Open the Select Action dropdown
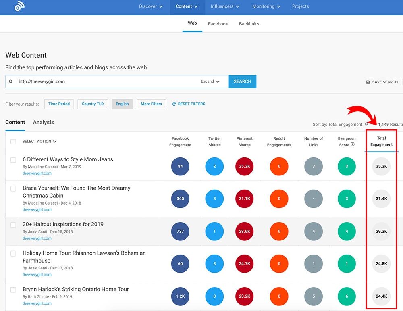 (39, 142)
